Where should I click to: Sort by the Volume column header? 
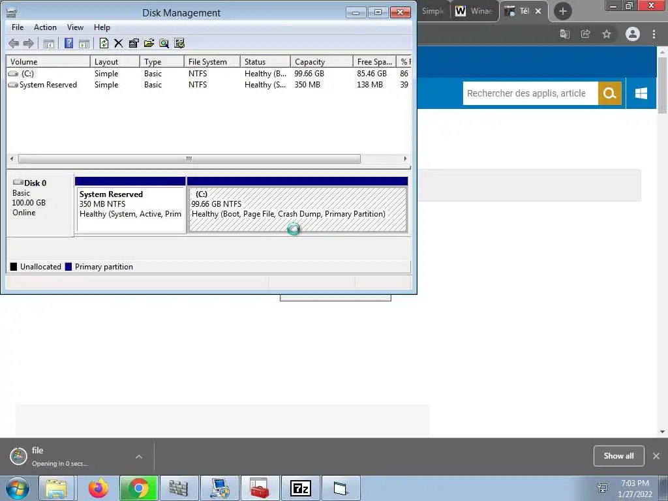48,62
